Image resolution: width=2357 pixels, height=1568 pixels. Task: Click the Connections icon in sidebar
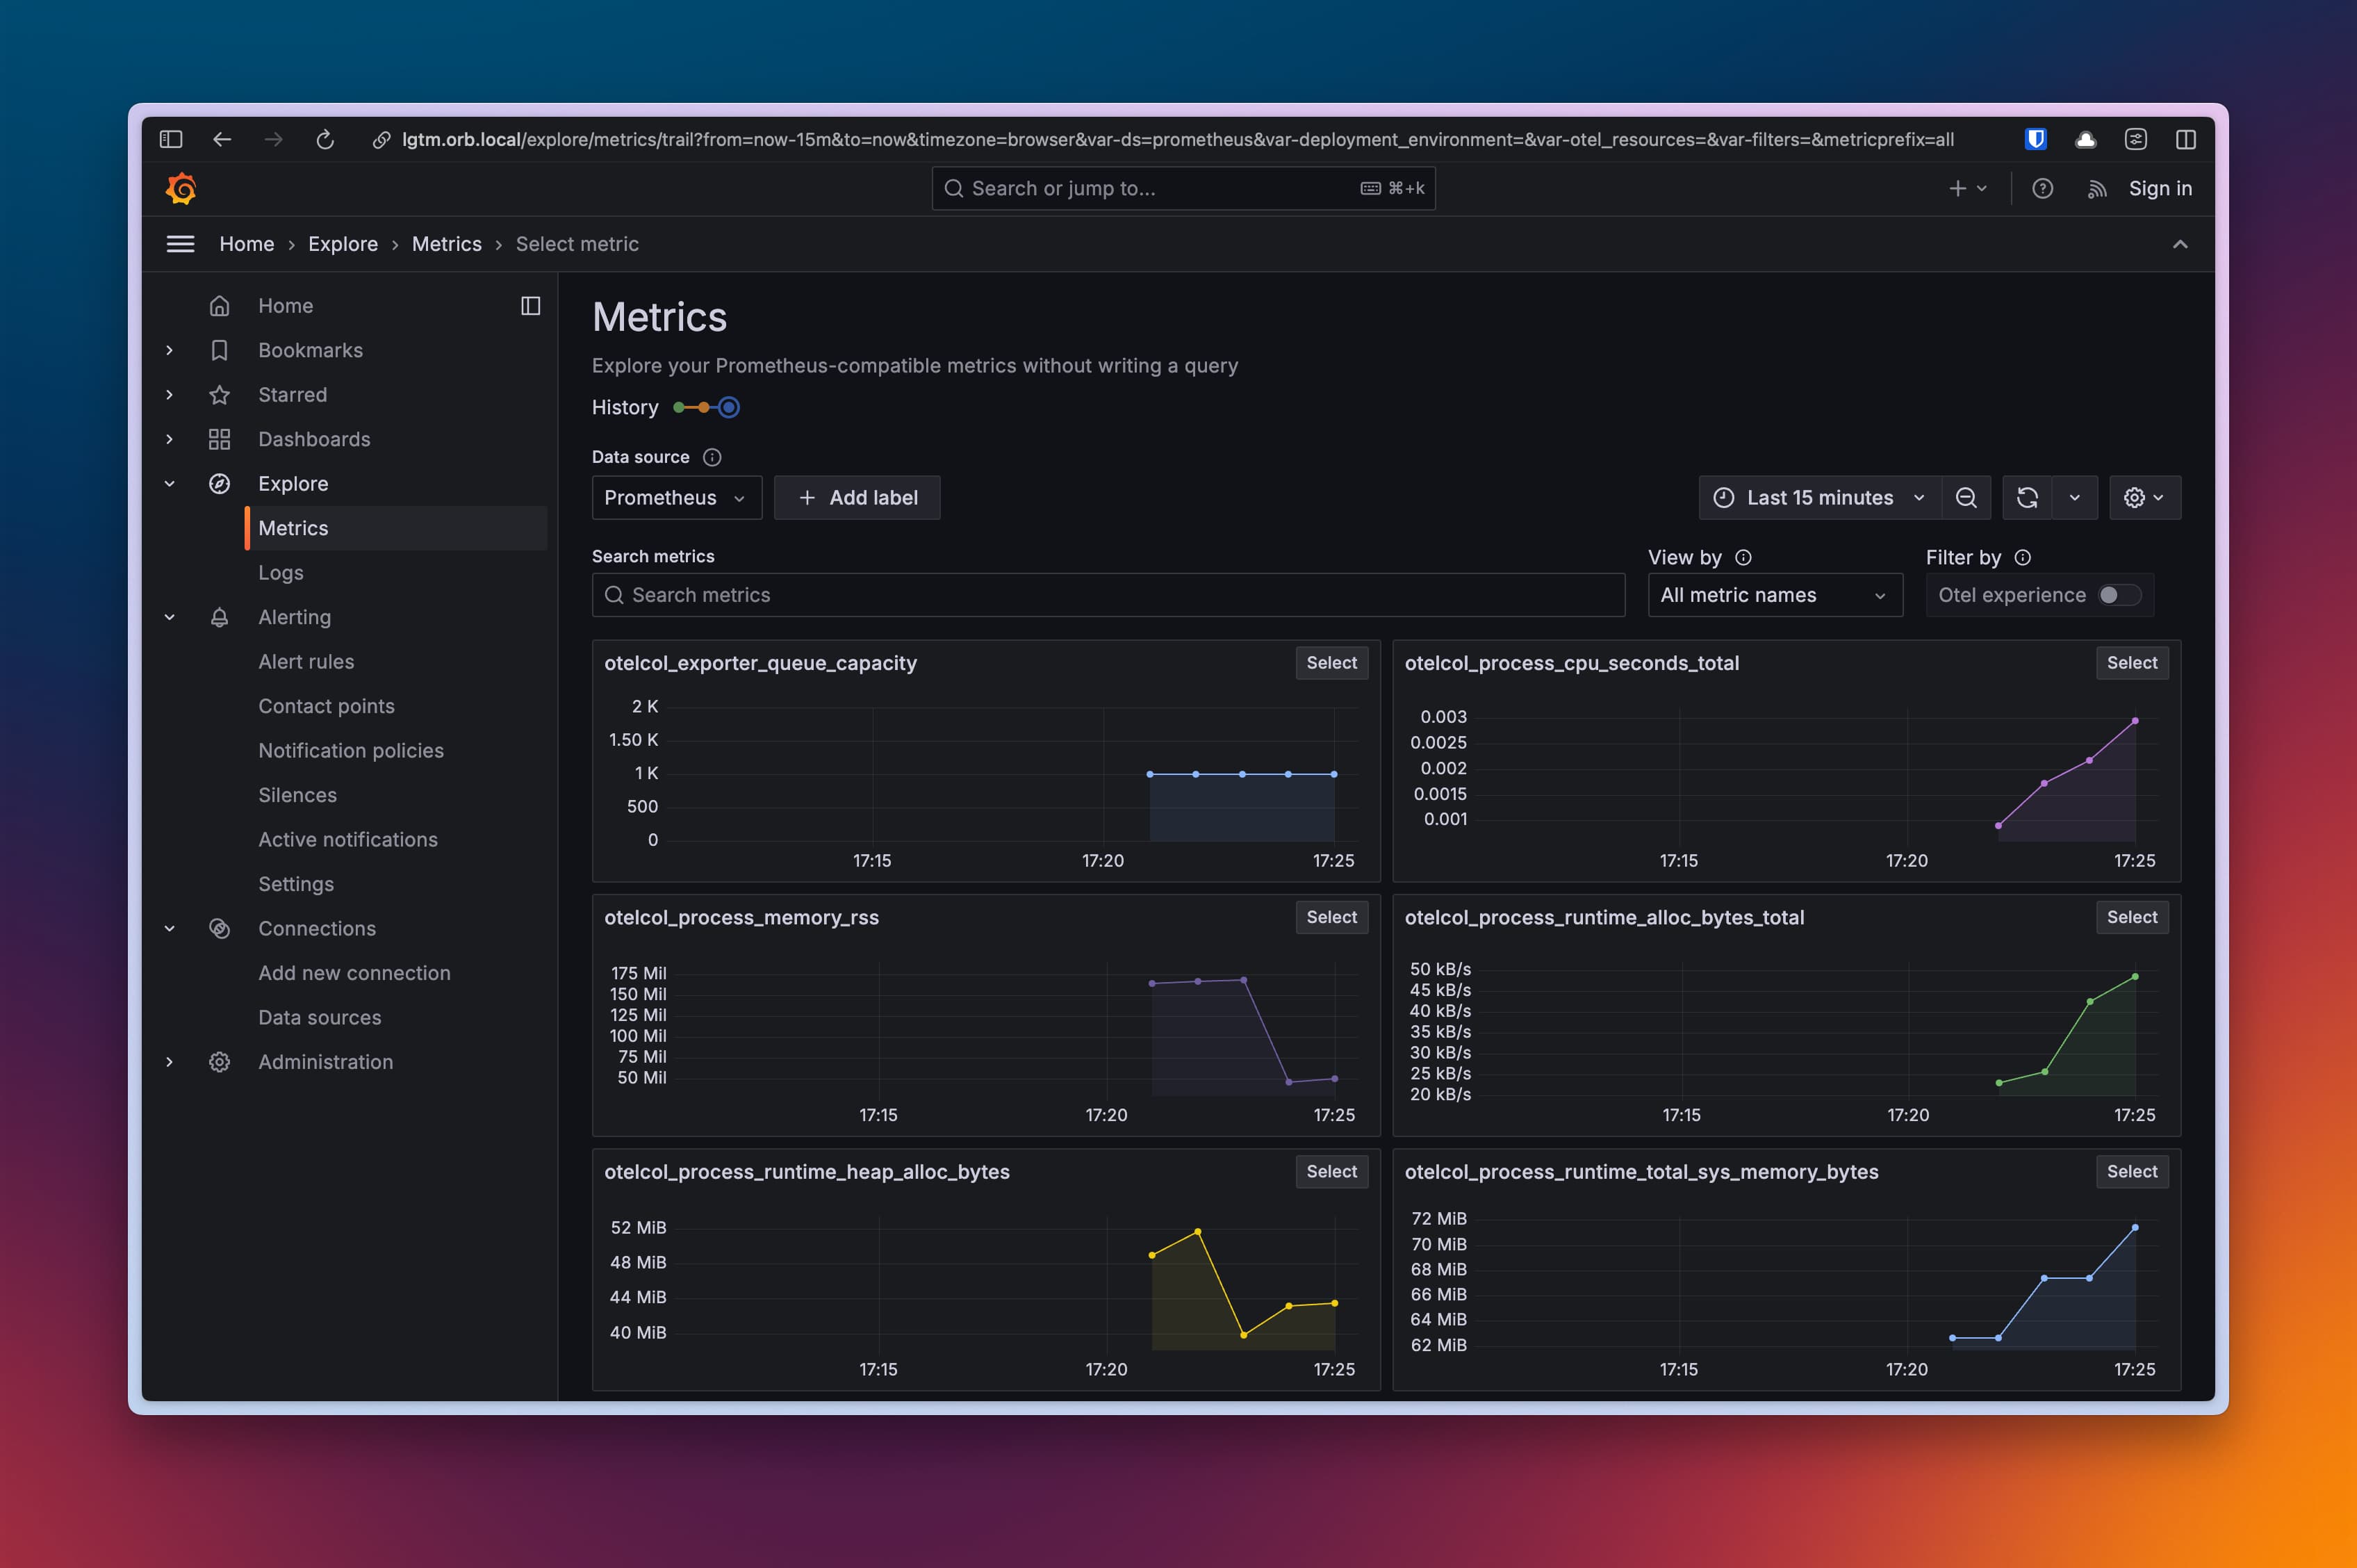tap(220, 929)
